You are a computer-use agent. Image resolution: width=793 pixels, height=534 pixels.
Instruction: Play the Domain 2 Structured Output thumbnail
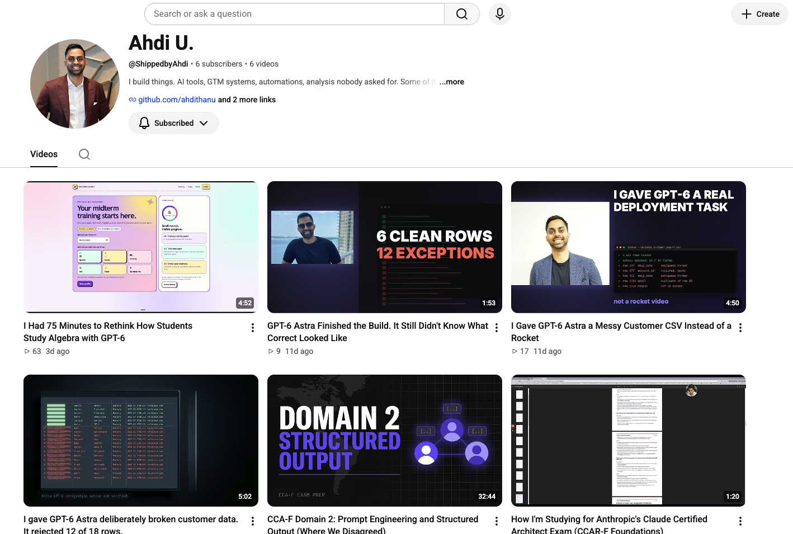pos(385,441)
